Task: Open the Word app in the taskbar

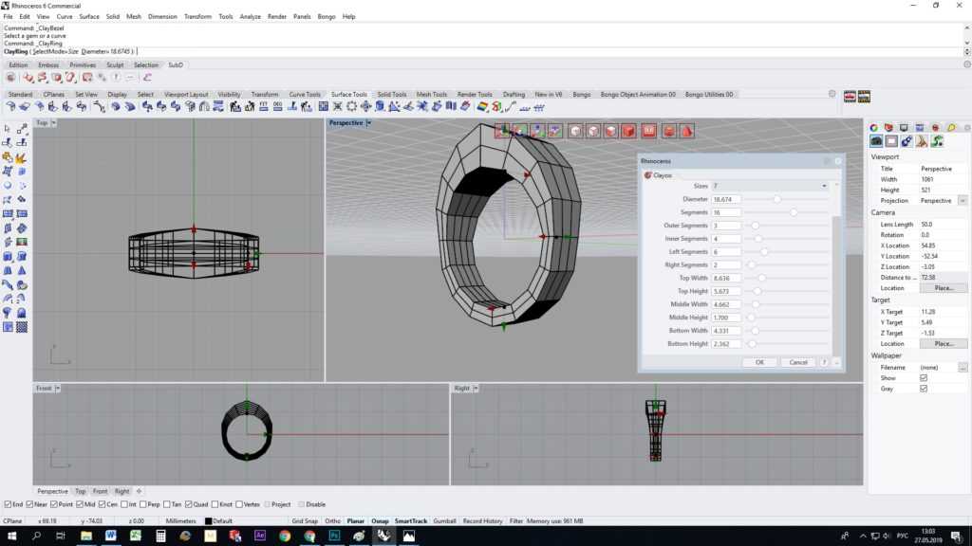Action: tap(111, 536)
